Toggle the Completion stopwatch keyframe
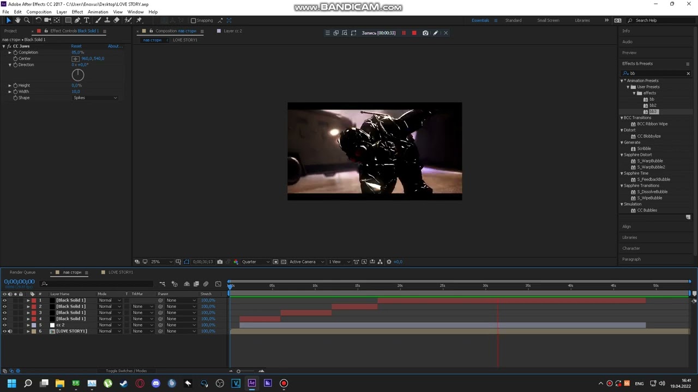 click(x=15, y=52)
